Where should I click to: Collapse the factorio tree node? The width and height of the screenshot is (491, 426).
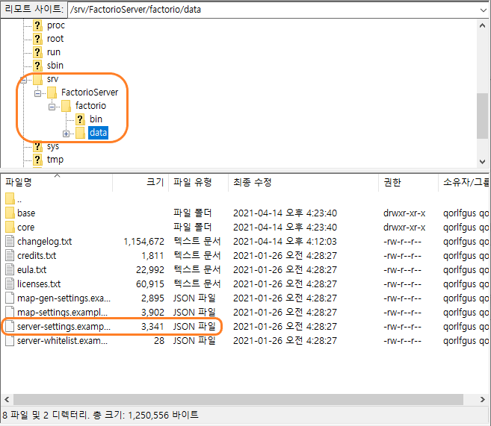52,107
